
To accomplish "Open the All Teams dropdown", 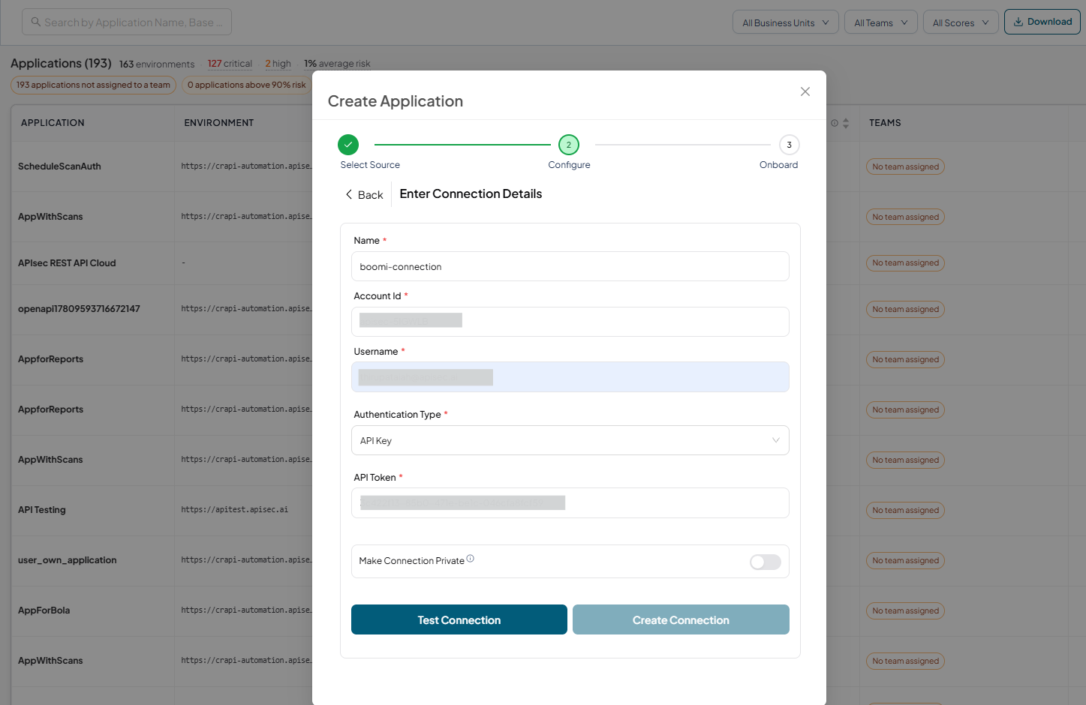I will tap(880, 22).
